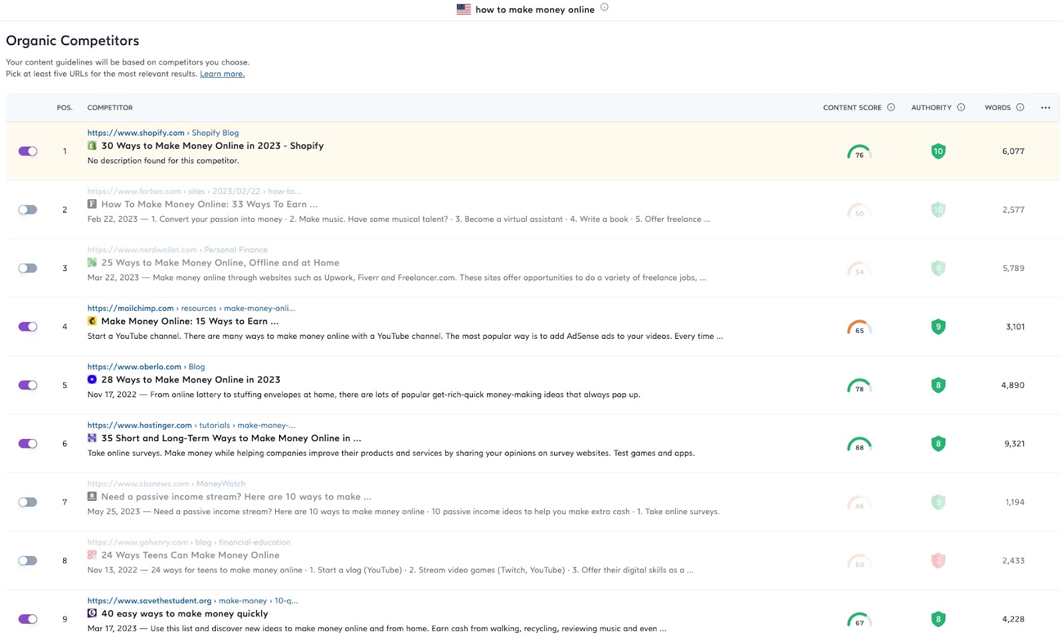This screenshot has width=1063, height=637.
Task: Open Content Score info tooltip icon
Action: [x=891, y=108]
